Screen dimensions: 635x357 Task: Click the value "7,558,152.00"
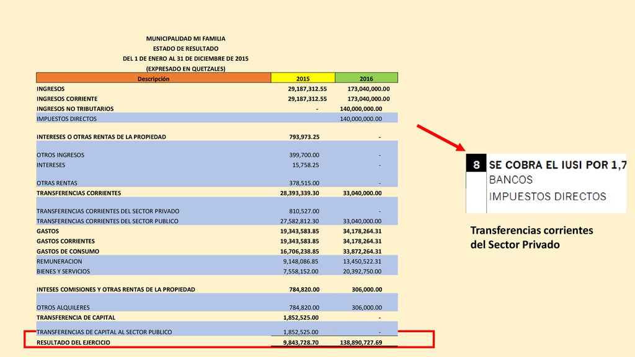(301, 271)
